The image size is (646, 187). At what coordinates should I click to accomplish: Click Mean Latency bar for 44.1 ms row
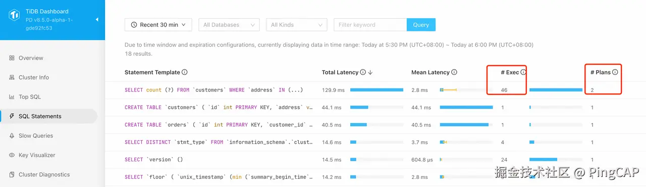(466, 107)
